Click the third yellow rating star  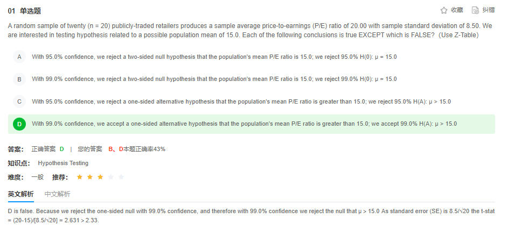(100, 177)
